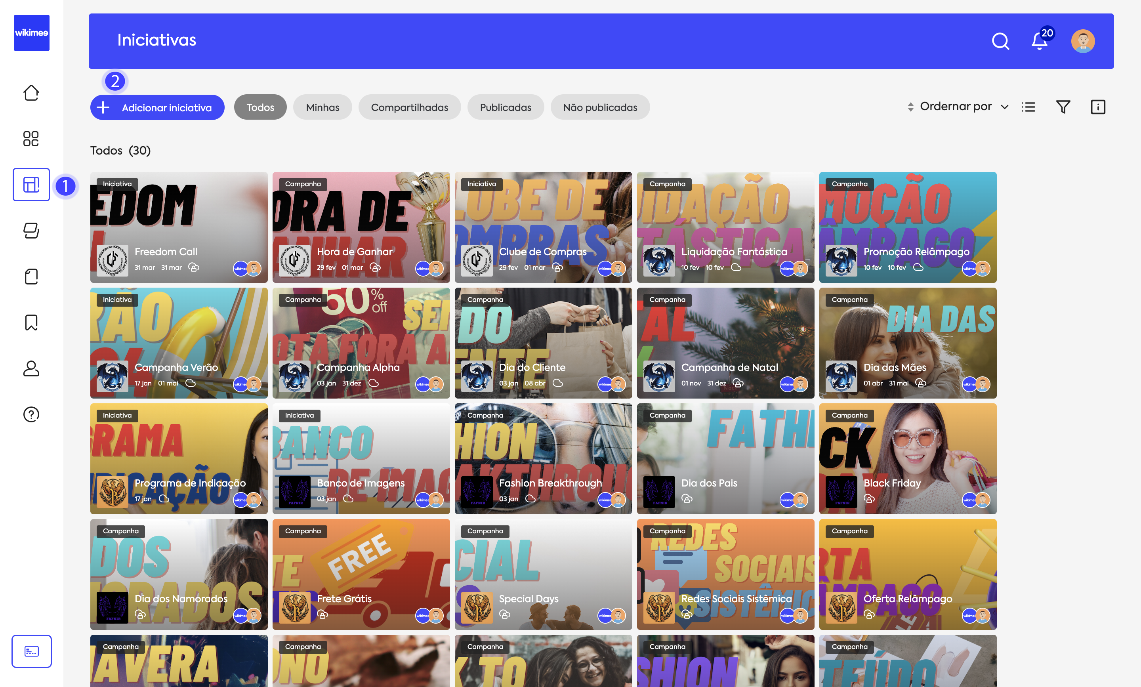Click the wikimee logo

click(x=31, y=33)
